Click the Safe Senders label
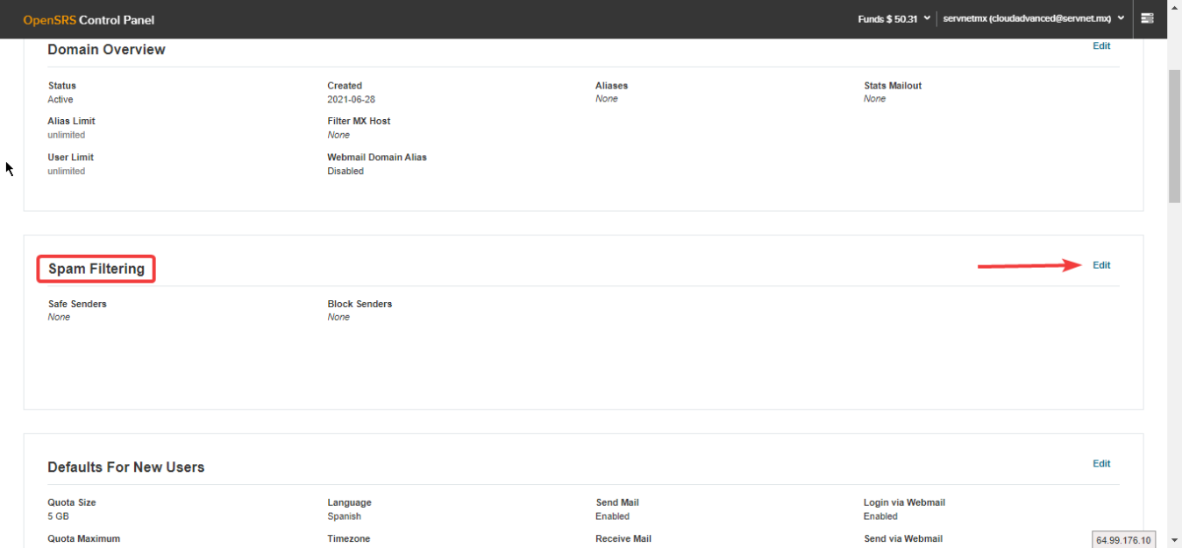Image resolution: width=1182 pixels, height=548 pixels. coord(77,304)
